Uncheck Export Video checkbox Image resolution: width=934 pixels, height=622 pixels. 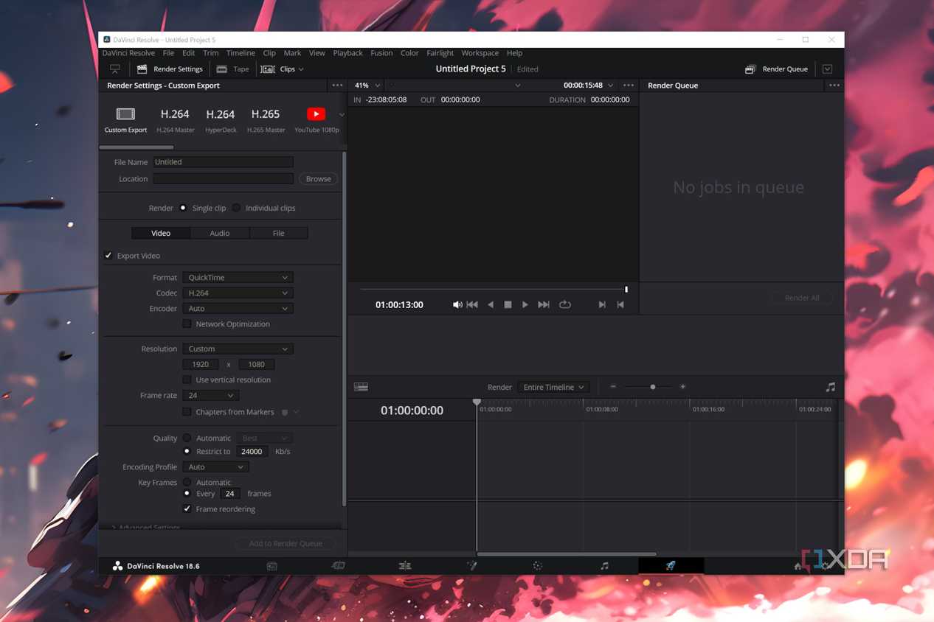(108, 256)
